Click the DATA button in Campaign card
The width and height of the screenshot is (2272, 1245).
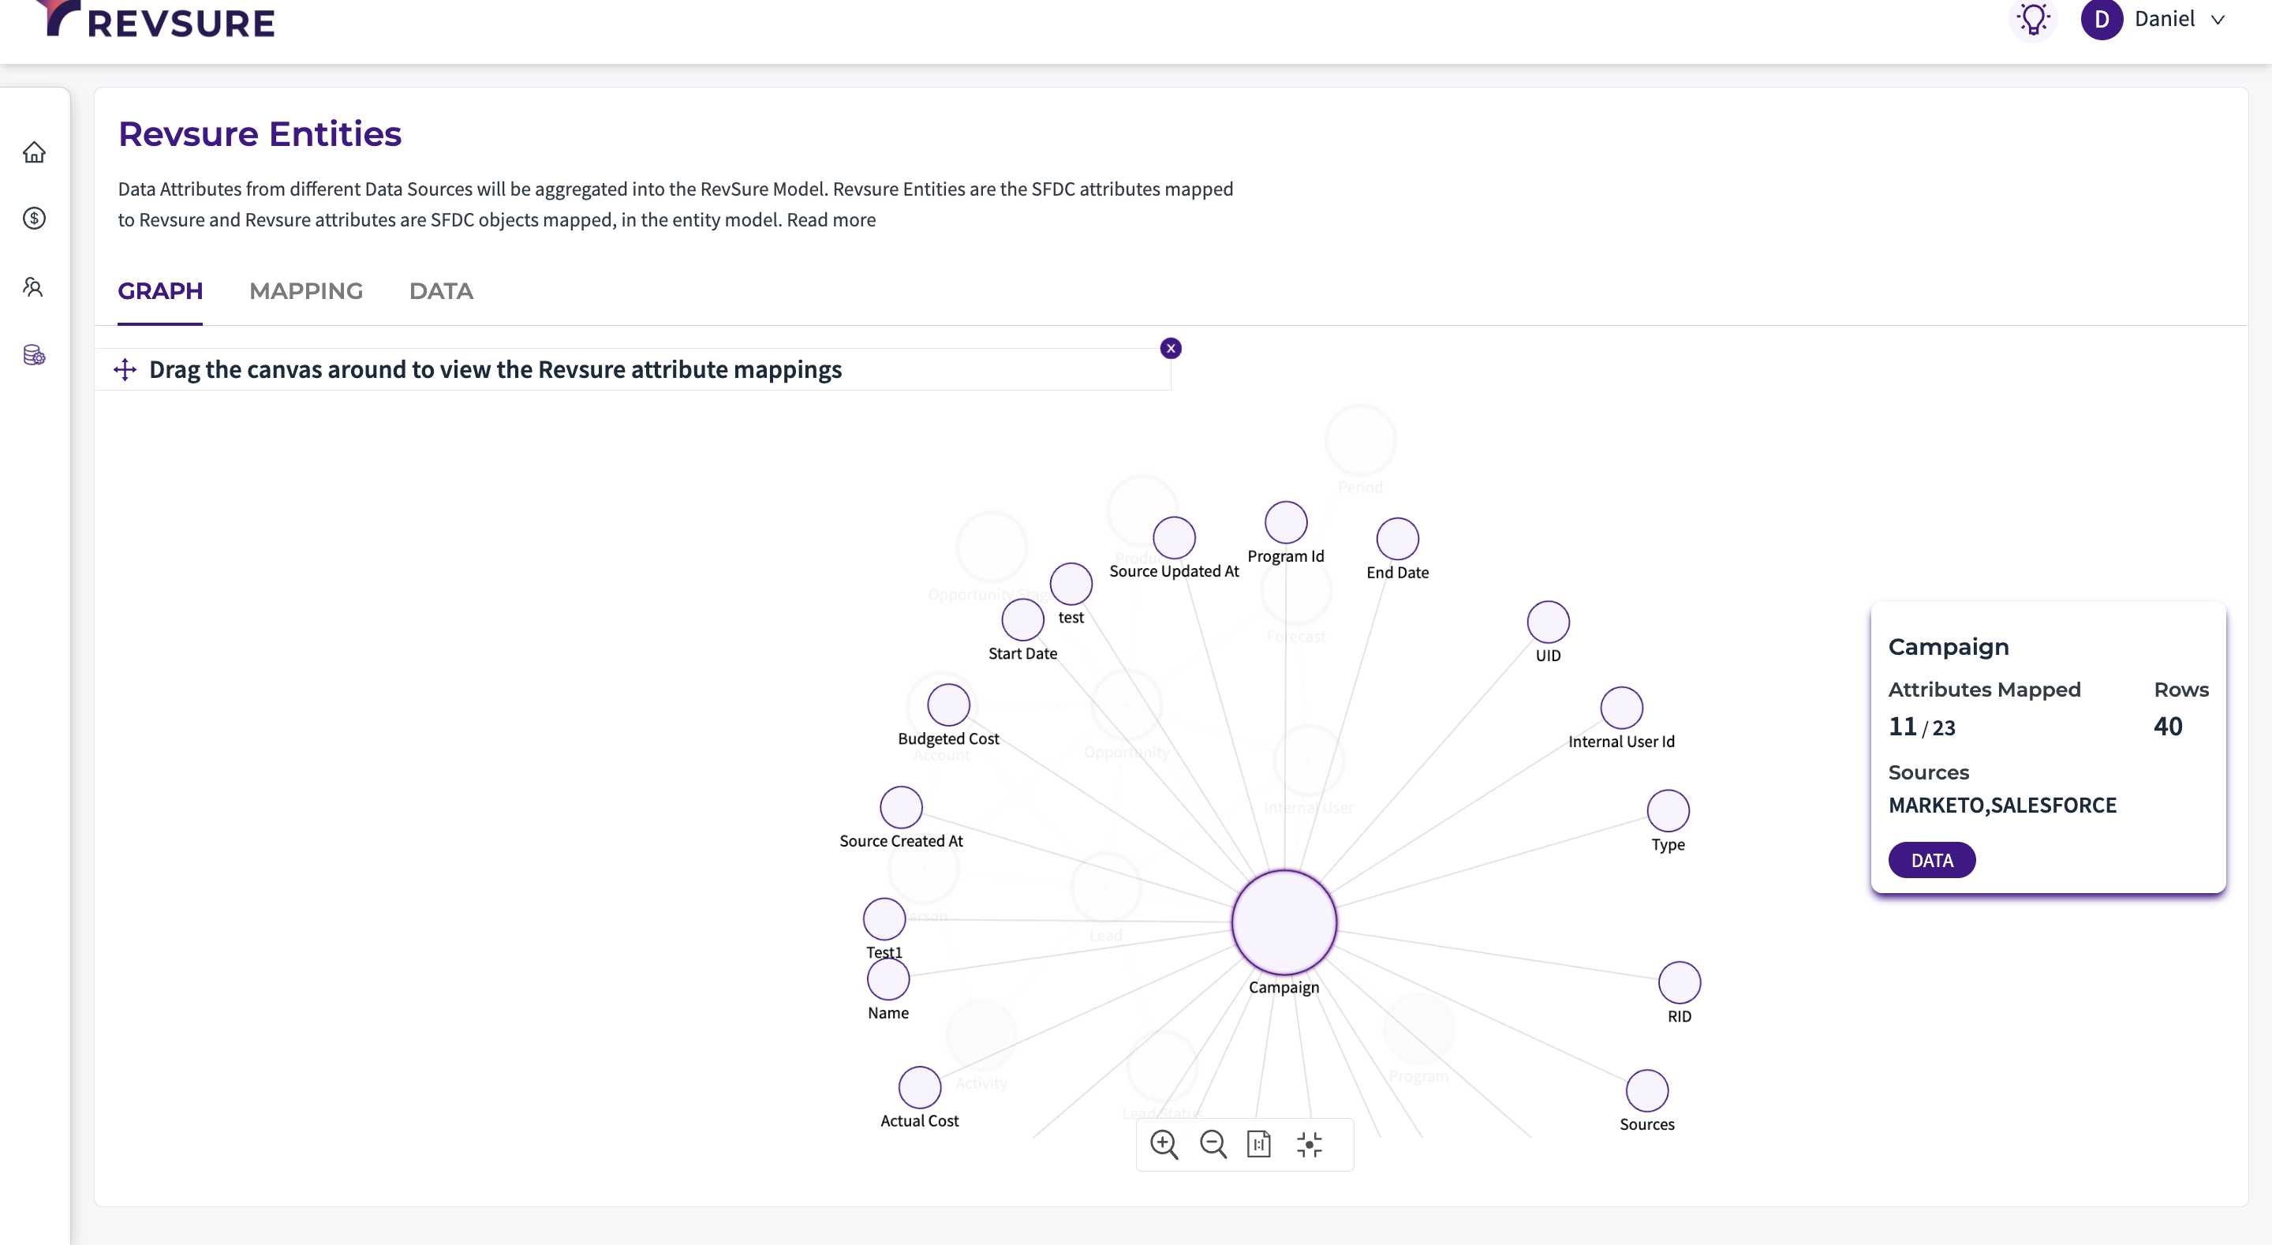tap(1931, 860)
